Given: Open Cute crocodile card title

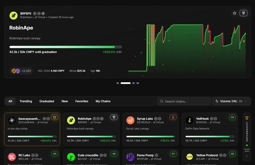Looking at the screenshot, I should coord(88,155).
